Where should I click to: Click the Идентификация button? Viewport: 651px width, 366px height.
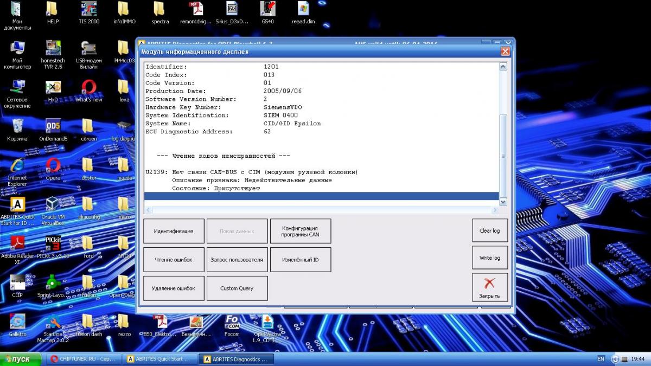174,231
